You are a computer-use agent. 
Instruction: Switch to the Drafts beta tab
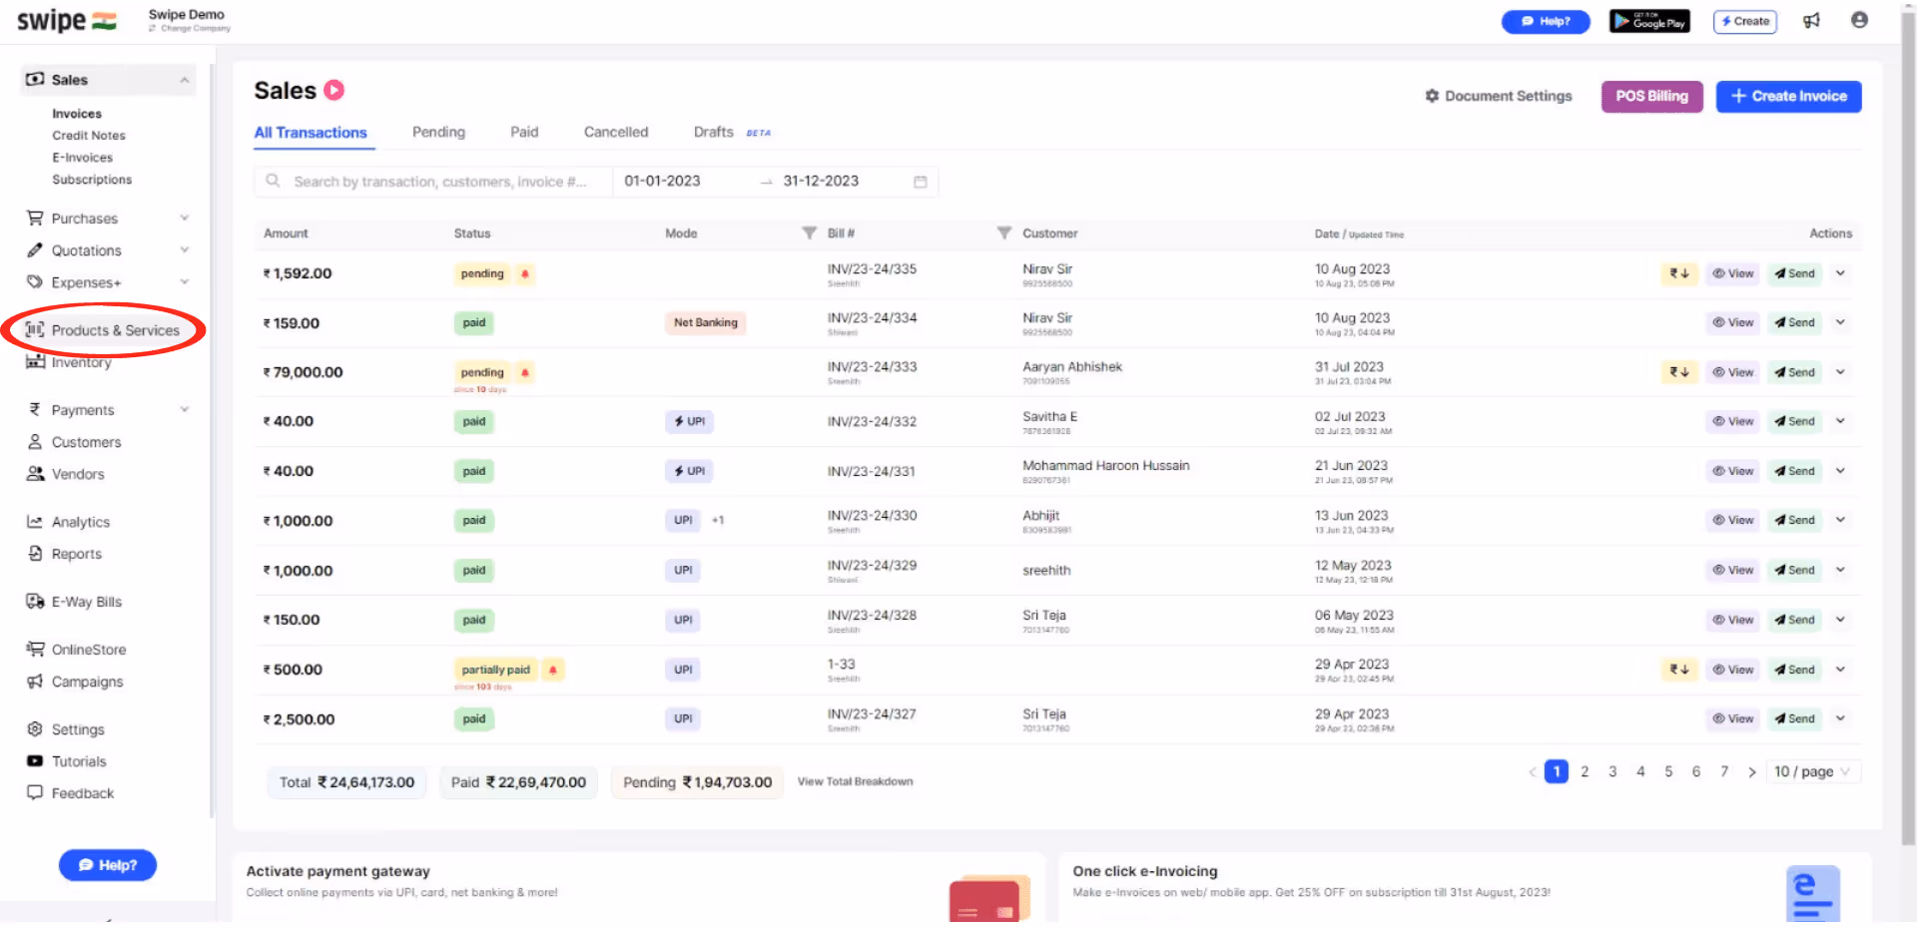click(x=732, y=132)
